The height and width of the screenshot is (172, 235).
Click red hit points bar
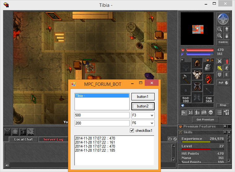[x=200, y=50]
